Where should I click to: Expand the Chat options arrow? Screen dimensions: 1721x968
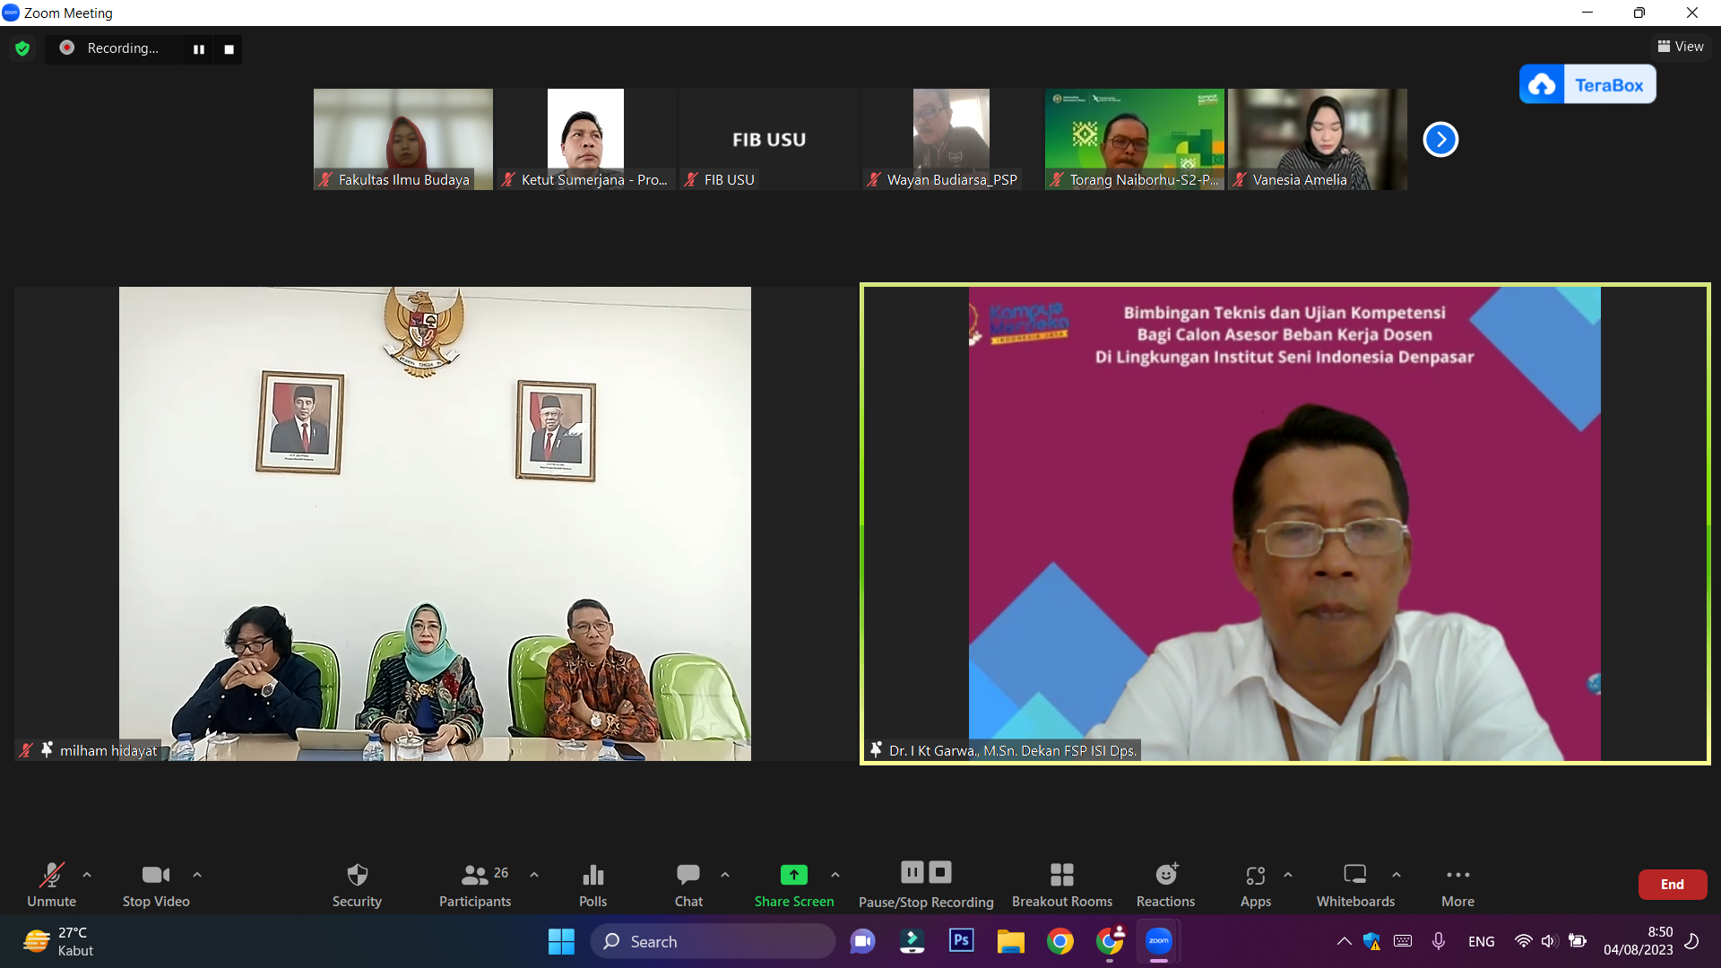coord(725,875)
